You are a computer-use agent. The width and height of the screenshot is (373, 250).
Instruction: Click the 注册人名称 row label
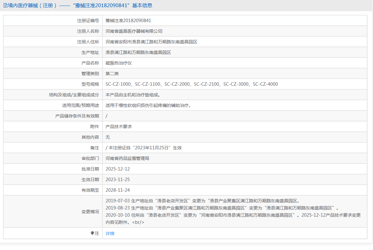click(88, 31)
